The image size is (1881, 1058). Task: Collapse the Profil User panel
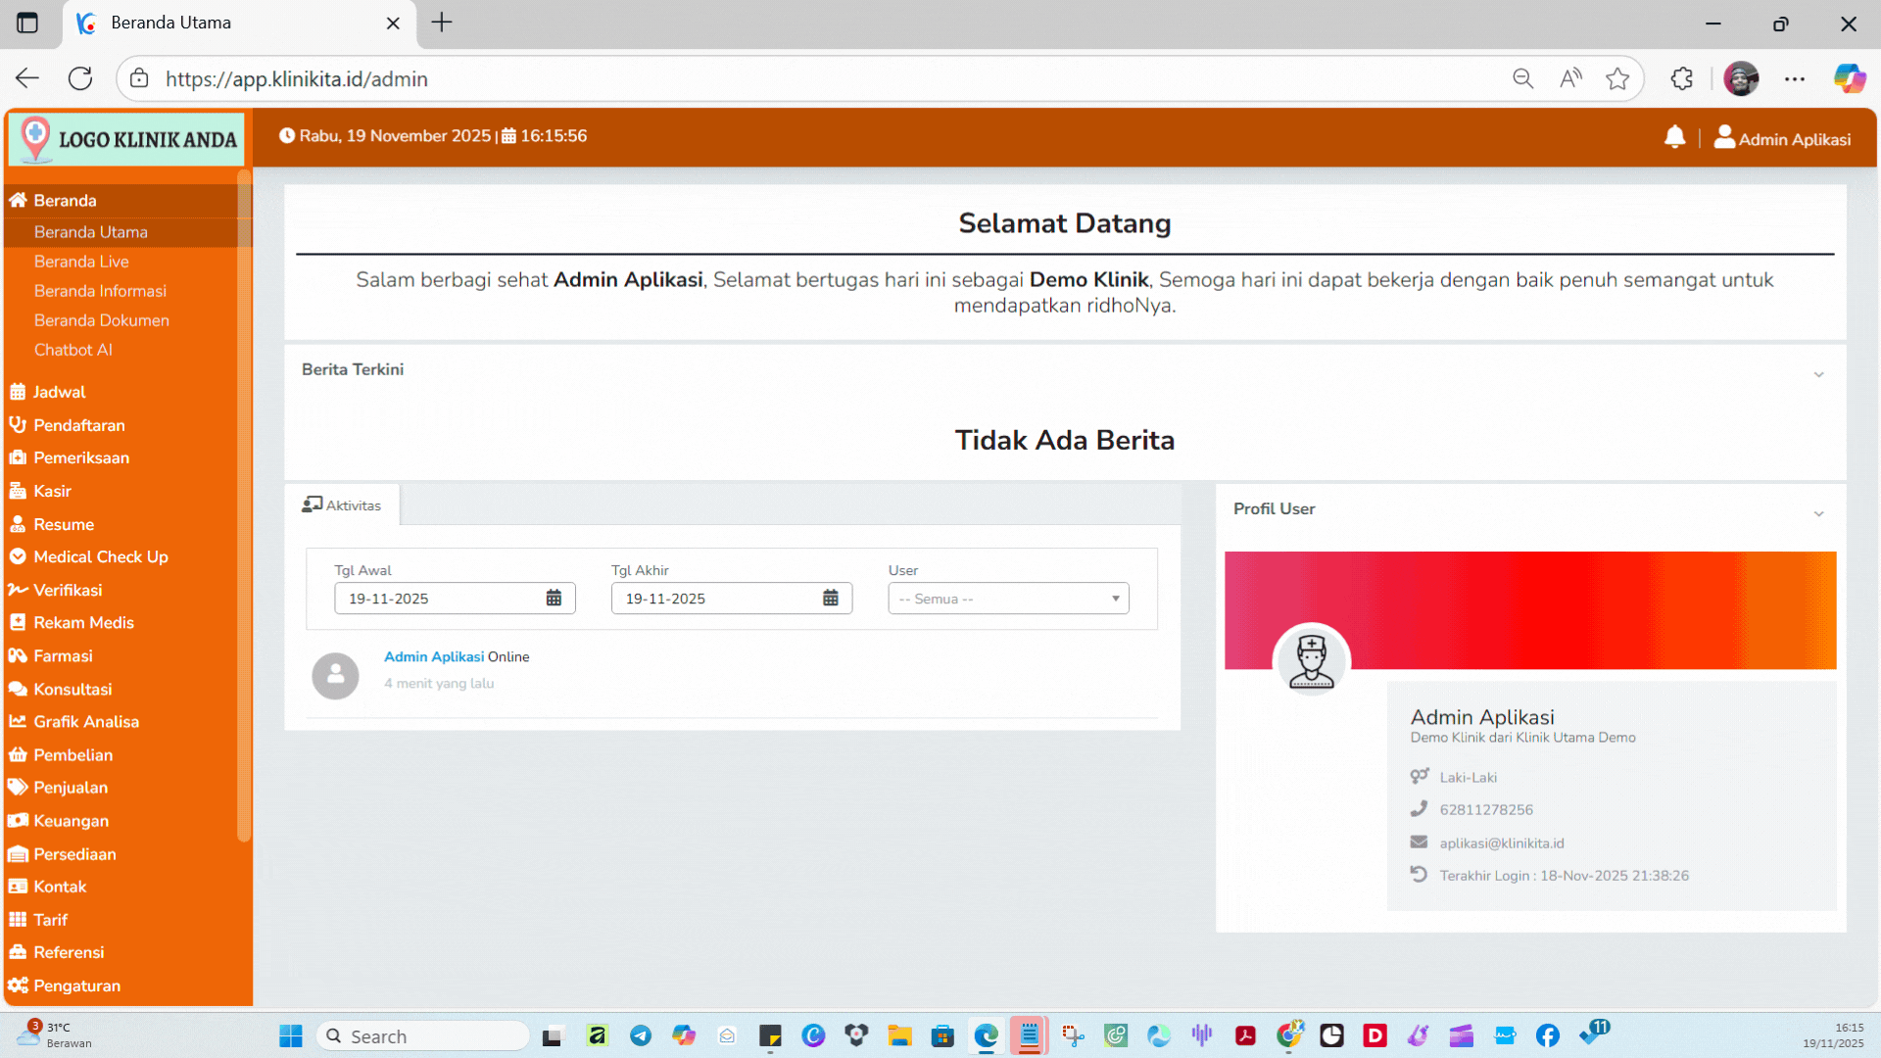pyautogui.click(x=1818, y=513)
